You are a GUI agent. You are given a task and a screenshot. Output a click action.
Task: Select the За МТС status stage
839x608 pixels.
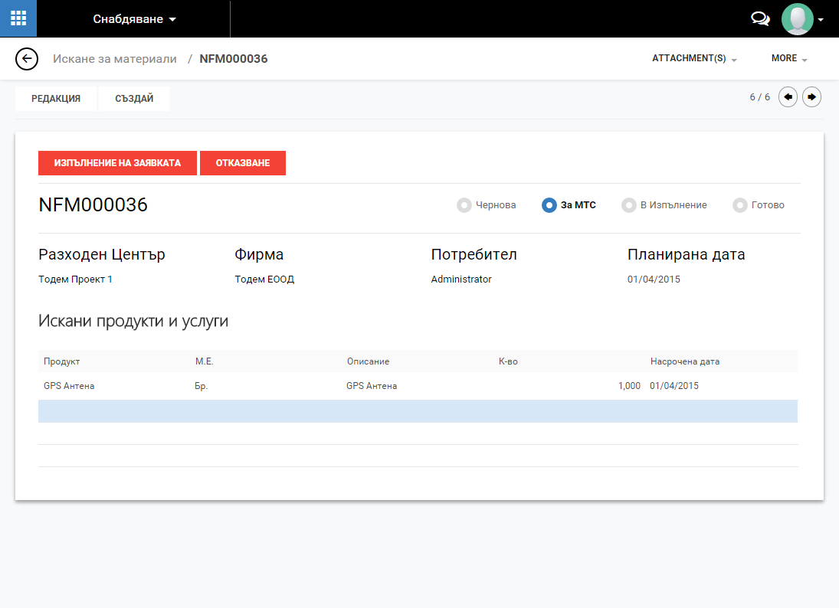point(569,205)
